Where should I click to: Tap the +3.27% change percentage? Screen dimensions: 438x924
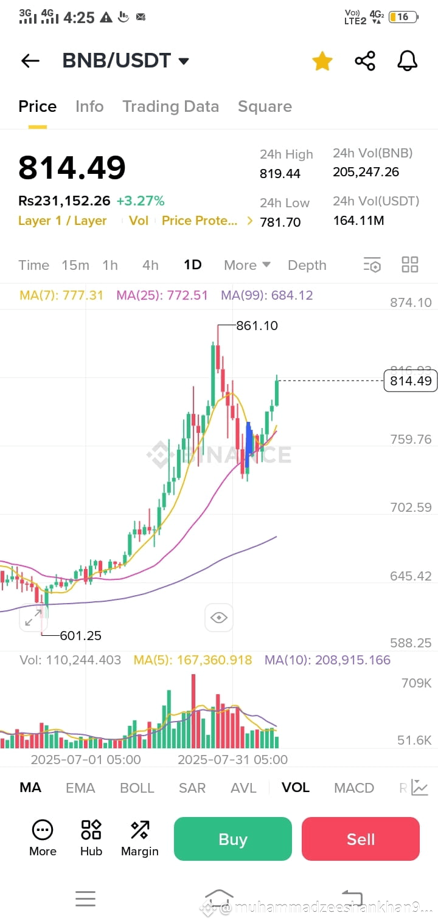141,201
